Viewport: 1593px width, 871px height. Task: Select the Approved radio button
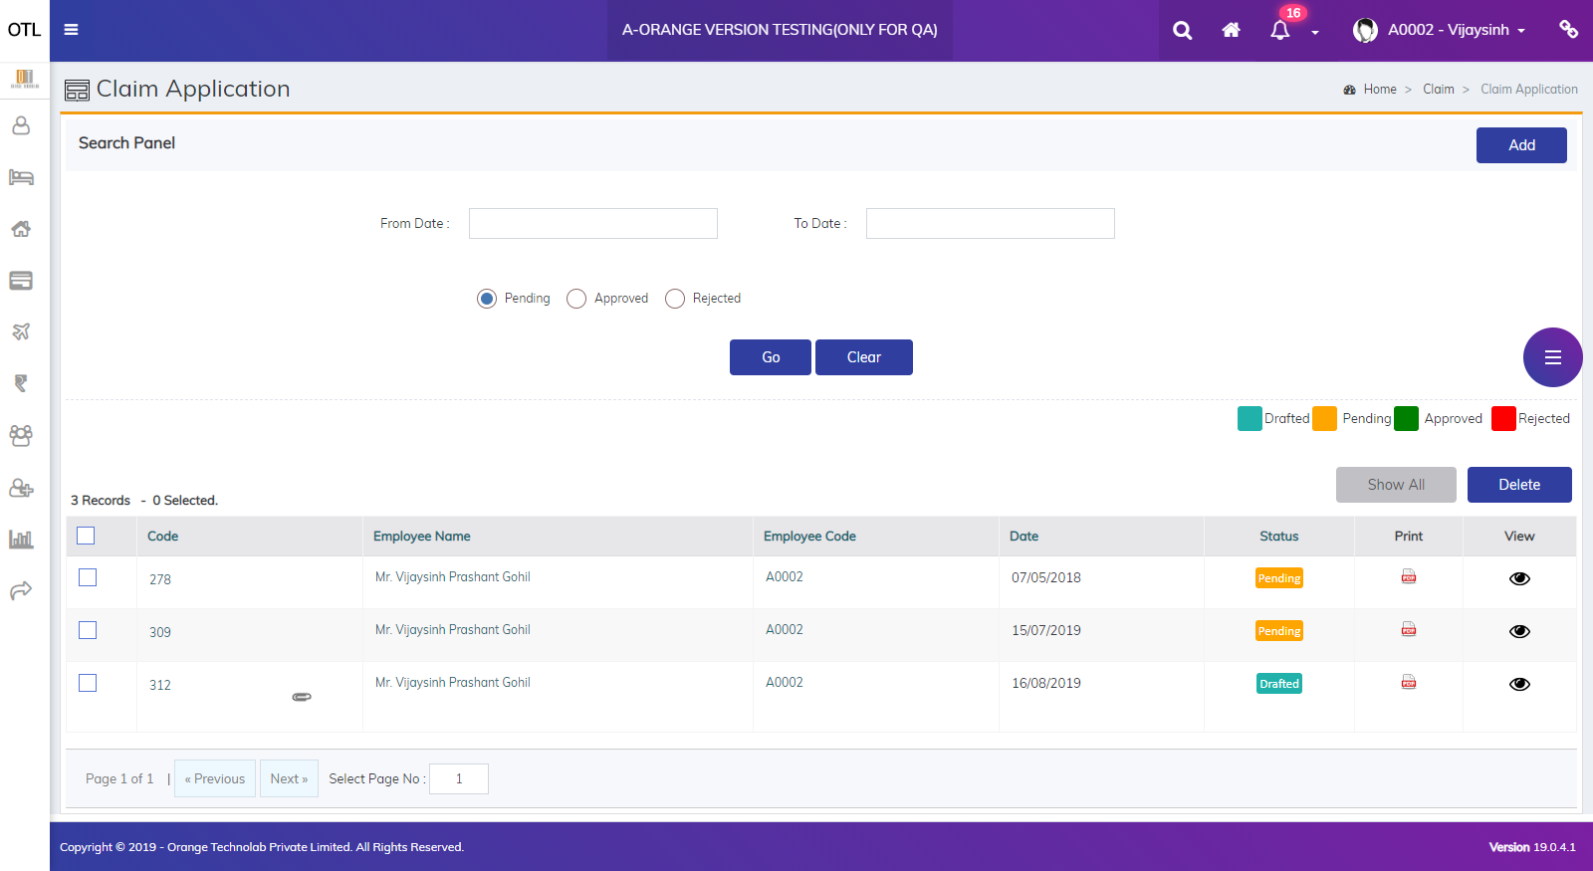click(x=576, y=299)
